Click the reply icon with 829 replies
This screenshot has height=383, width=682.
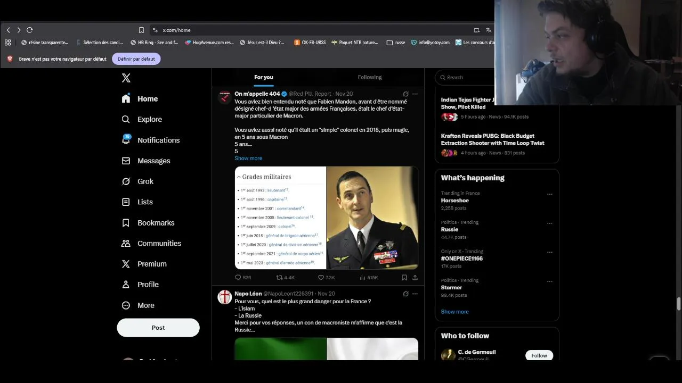coord(238,278)
